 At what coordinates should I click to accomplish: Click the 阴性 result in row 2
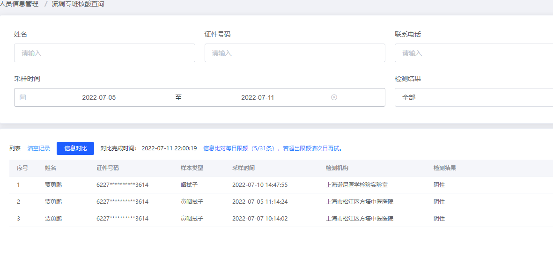click(439, 202)
